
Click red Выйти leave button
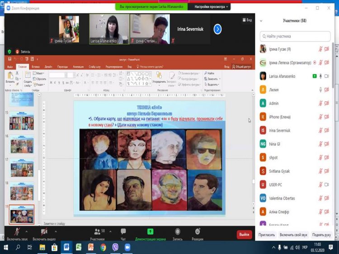point(244,234)
